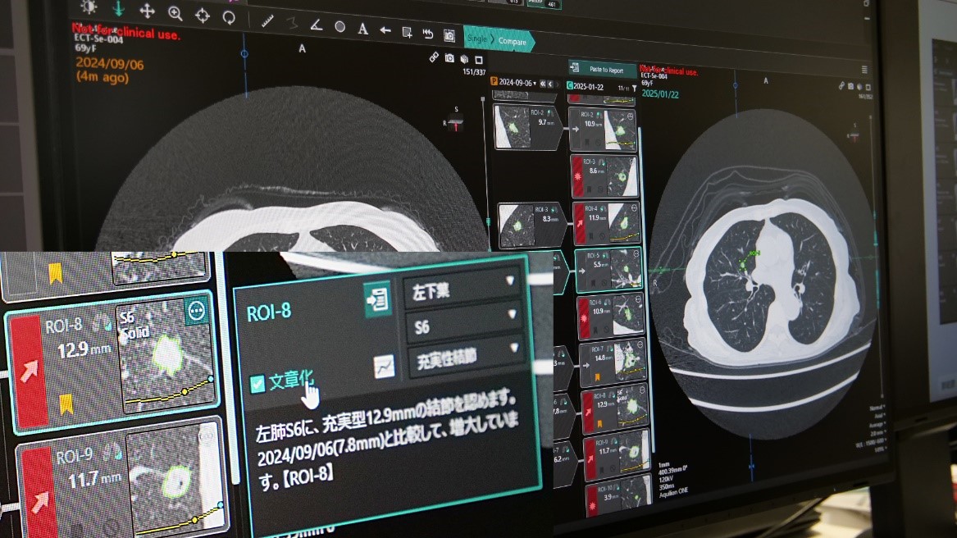Screen dimensions: 957x538
Task: Choose the zoom magnifier tool
Action: [175, 12]
